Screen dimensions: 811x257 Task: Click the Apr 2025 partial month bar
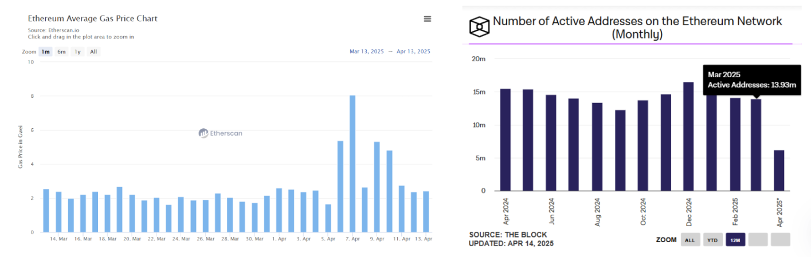click(779, 171)
